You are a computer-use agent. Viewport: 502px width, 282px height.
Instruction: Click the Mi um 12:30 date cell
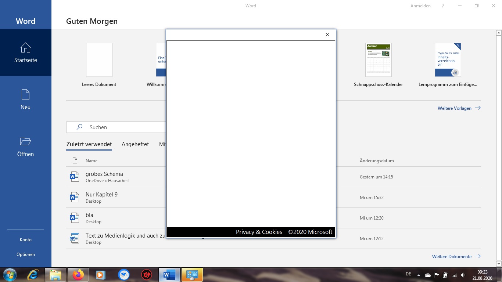click(372, 218)
